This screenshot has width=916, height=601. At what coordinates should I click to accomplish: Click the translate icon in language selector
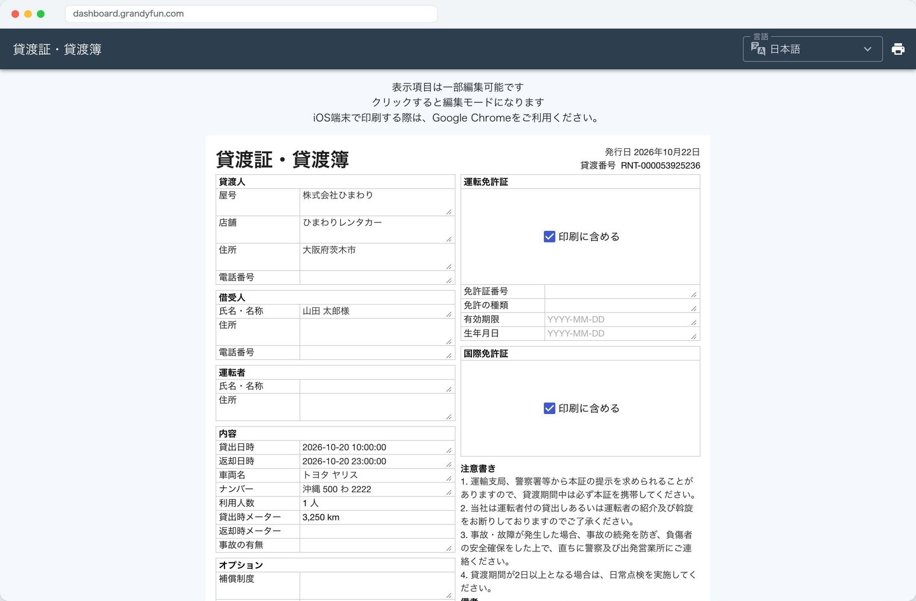pyautogui.click(x=758, y=49)
